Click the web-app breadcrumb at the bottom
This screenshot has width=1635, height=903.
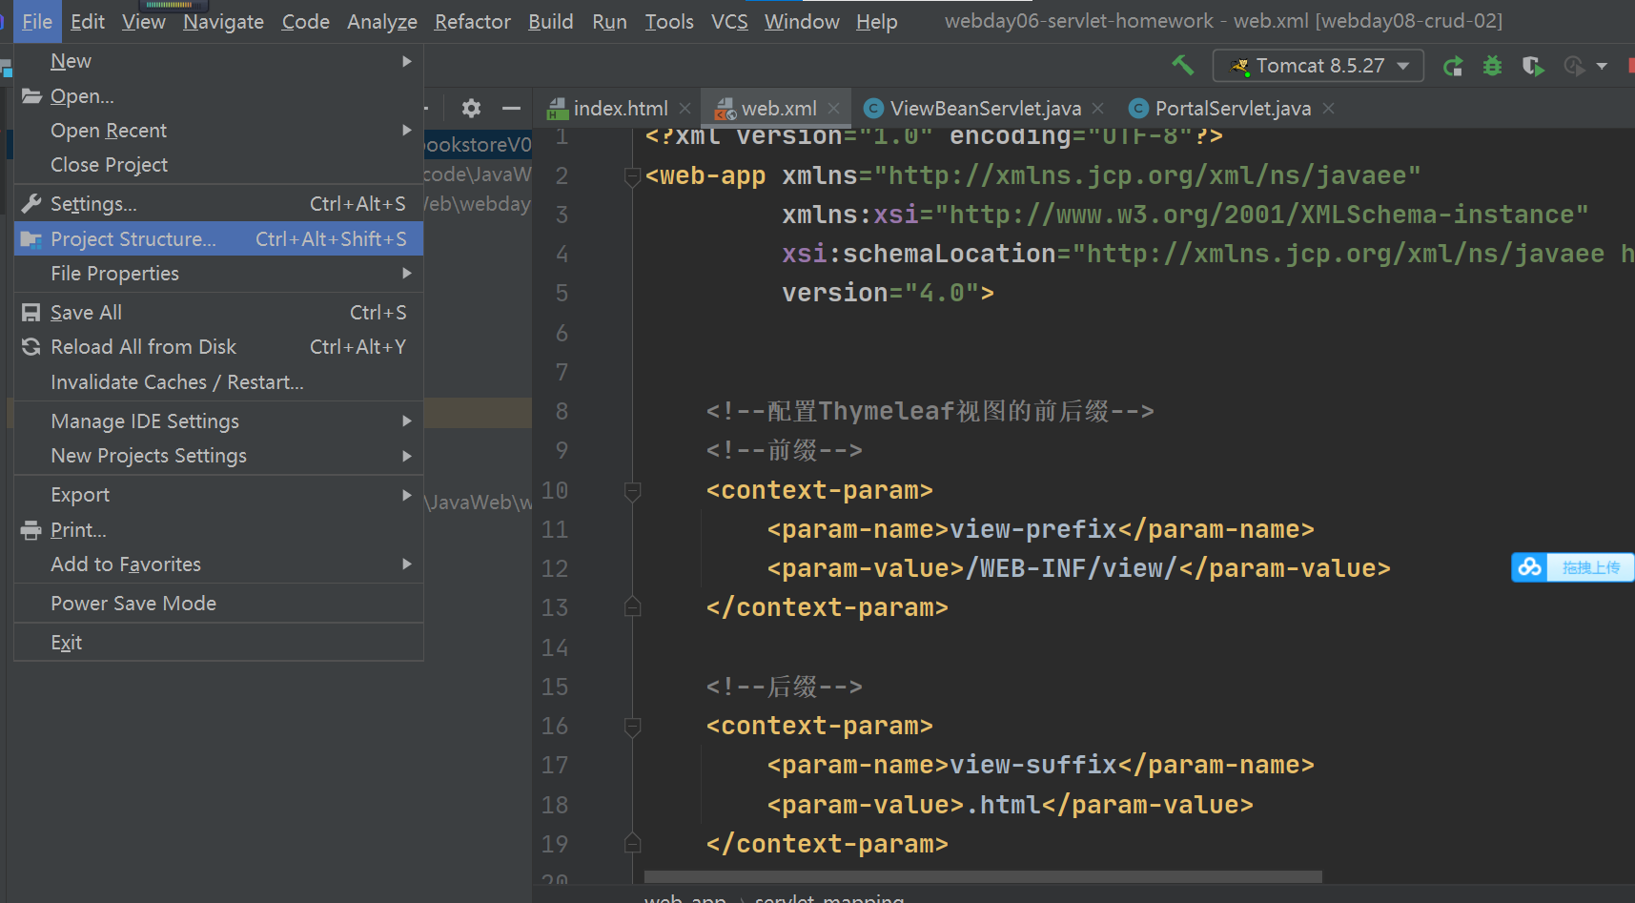click(x=685, y=896)
